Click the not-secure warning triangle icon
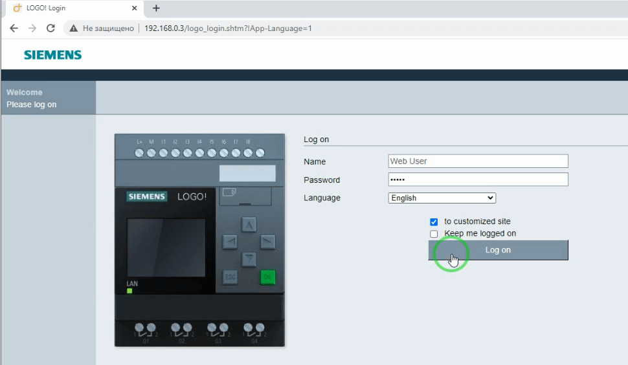Viewport: 628px width, 365px height. click(x=74, y=28)
